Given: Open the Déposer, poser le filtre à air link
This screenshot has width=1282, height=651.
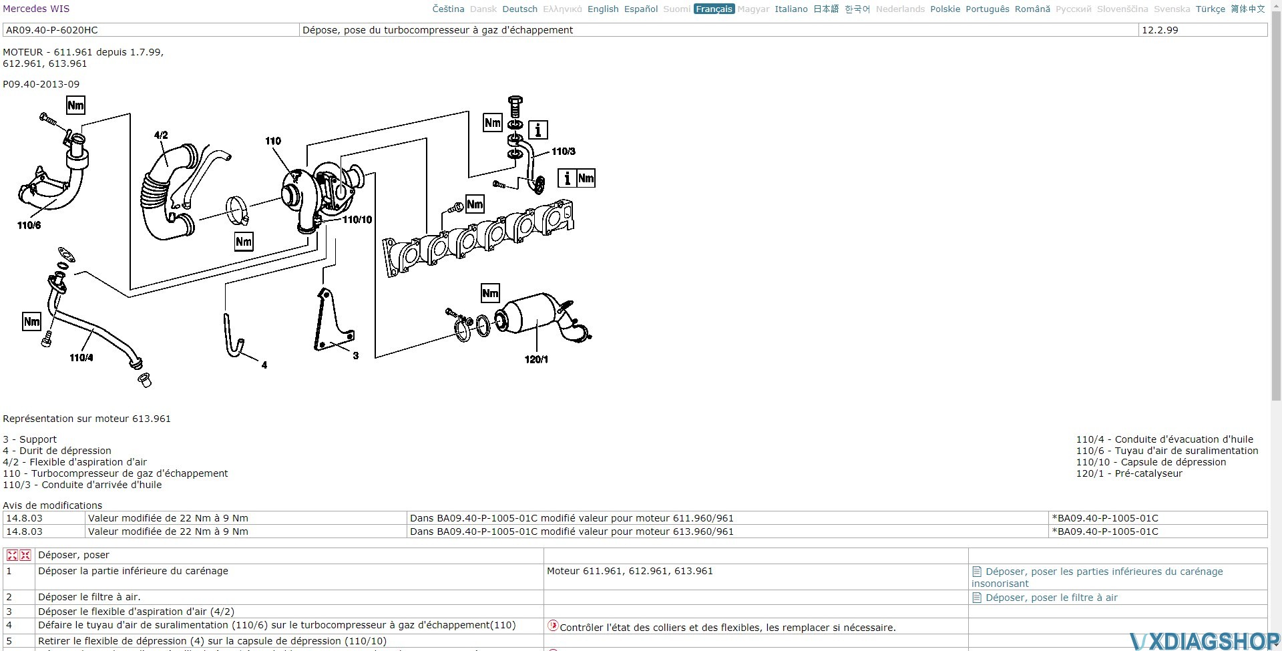Looking at the screenshot, I should (x=1052, y=598).
